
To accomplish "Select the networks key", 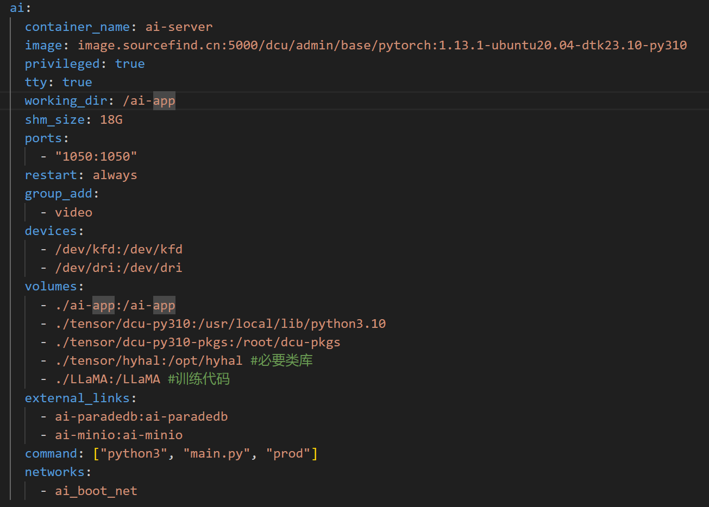I will tap(55, 472).
